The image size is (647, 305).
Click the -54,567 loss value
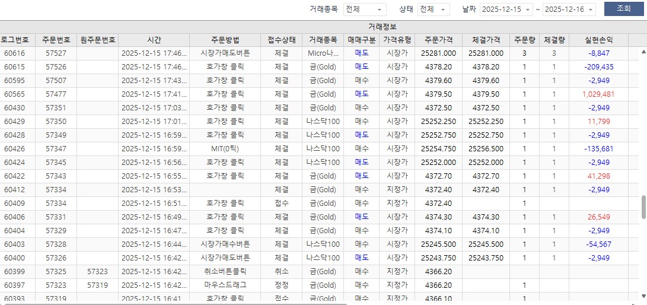pos(599,244)
